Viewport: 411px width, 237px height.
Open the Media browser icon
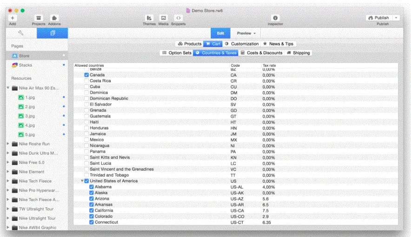[163, 18]
